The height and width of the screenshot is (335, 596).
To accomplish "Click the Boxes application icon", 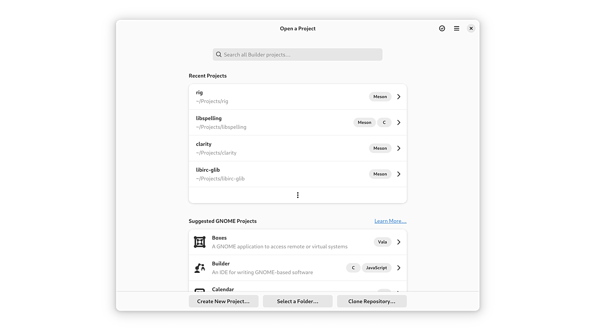I will tap(200, 242).
